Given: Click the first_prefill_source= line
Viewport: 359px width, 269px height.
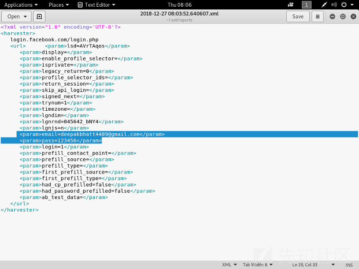Looking at the screenshot, I should 76,172.
